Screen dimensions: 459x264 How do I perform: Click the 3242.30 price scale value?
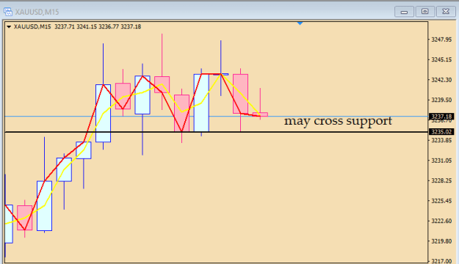pyautogui.click(x=441, y=80)
